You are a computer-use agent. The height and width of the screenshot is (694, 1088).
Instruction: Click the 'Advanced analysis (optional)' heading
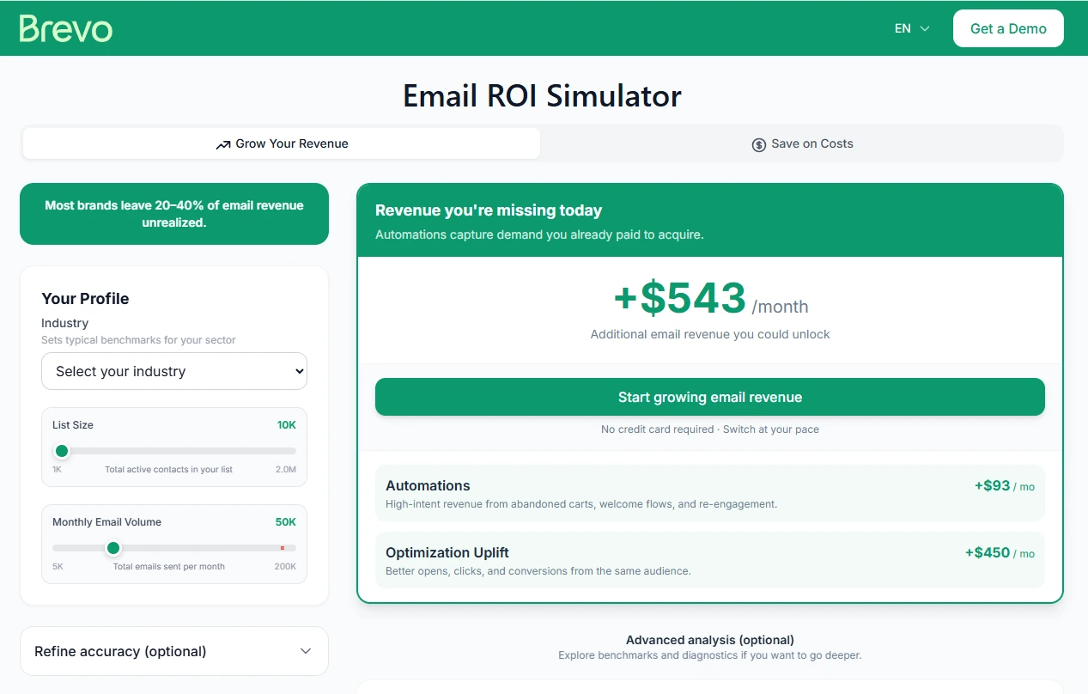[x=709, y=640]
